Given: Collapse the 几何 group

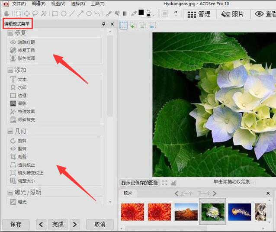Looking at the screenshot, I should (10, 131).
